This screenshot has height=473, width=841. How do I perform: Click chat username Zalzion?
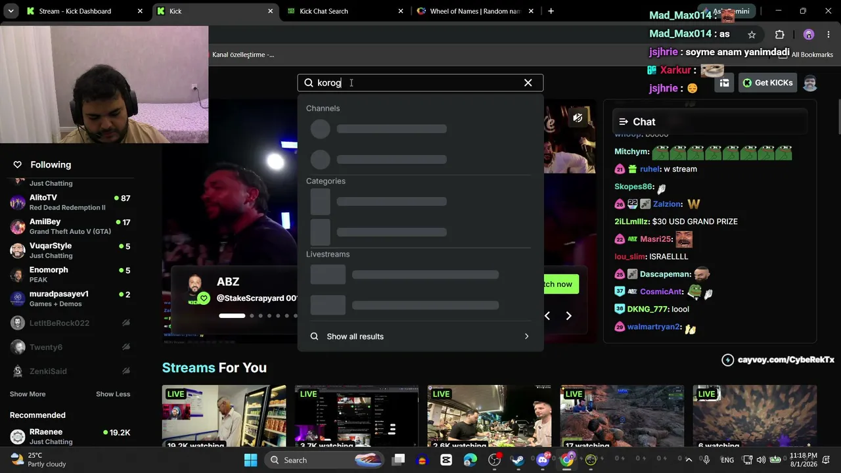(667, 204)
